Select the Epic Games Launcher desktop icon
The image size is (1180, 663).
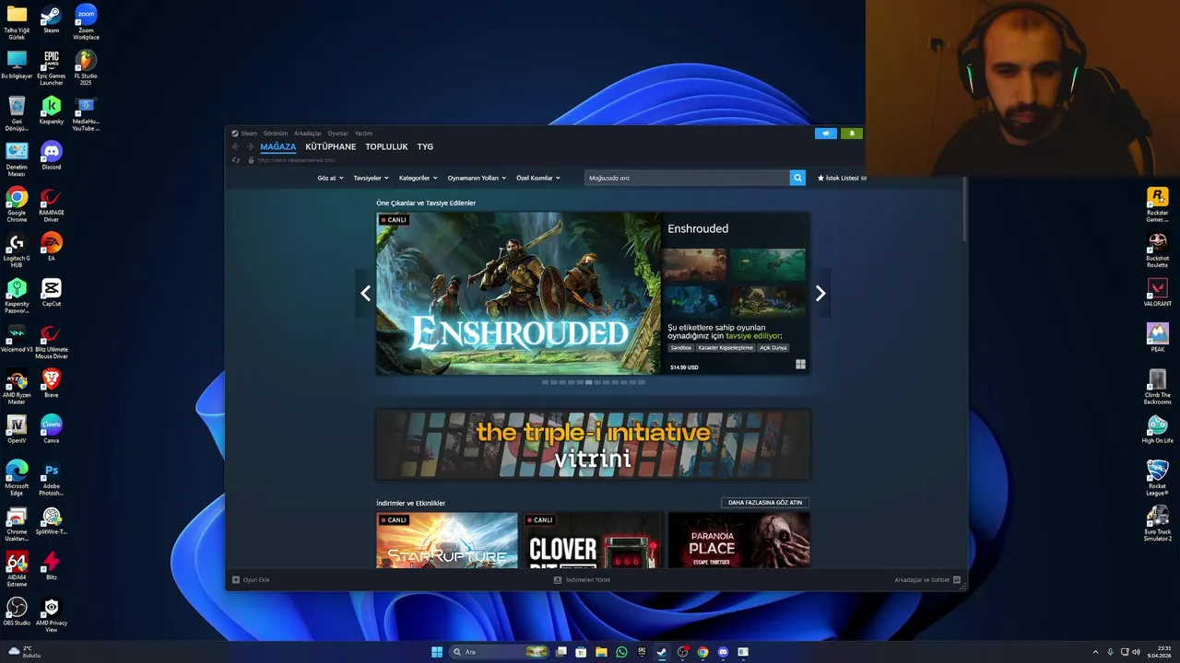click(51, 68)
